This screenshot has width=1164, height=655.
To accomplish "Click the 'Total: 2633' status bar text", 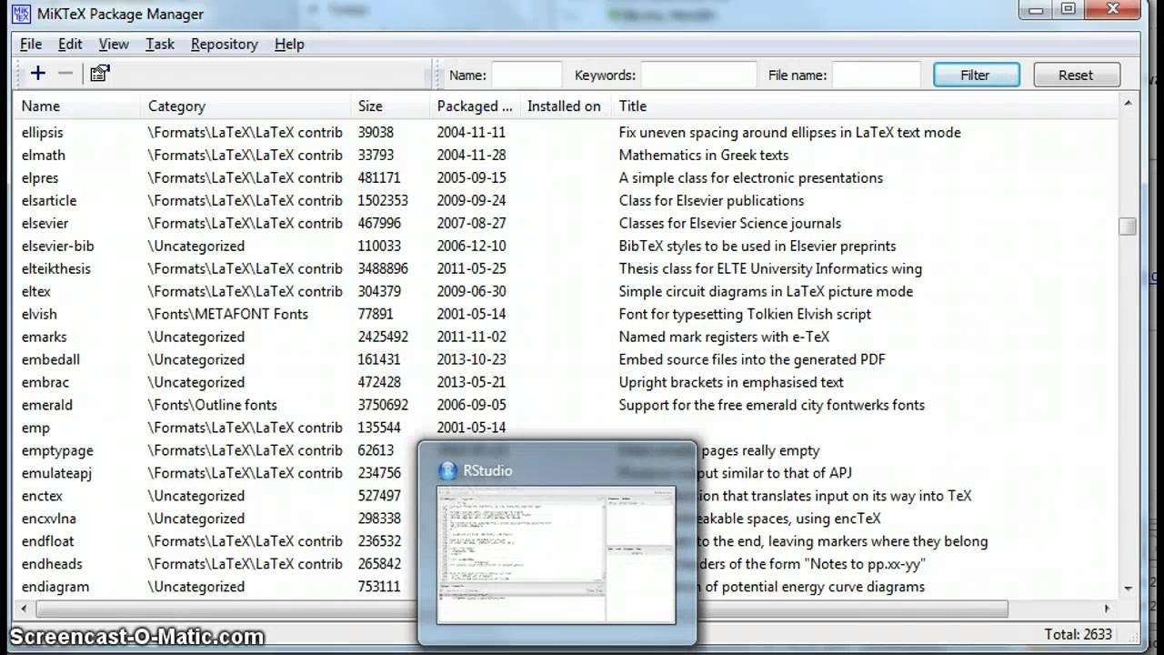I will 1079,634.
